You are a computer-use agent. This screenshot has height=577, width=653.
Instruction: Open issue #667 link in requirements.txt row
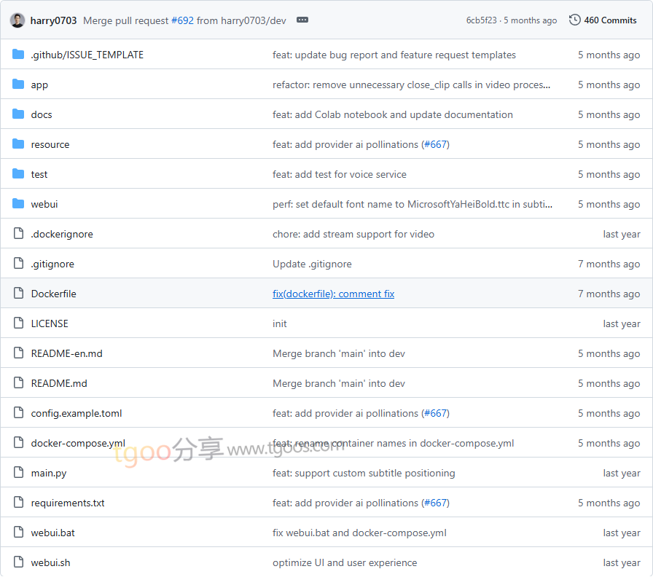click(435, 503)
